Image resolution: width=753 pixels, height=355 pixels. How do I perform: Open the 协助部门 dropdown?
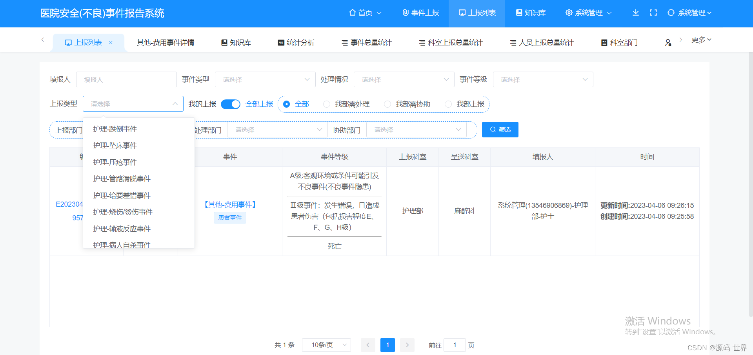click(x=416, y=130)
